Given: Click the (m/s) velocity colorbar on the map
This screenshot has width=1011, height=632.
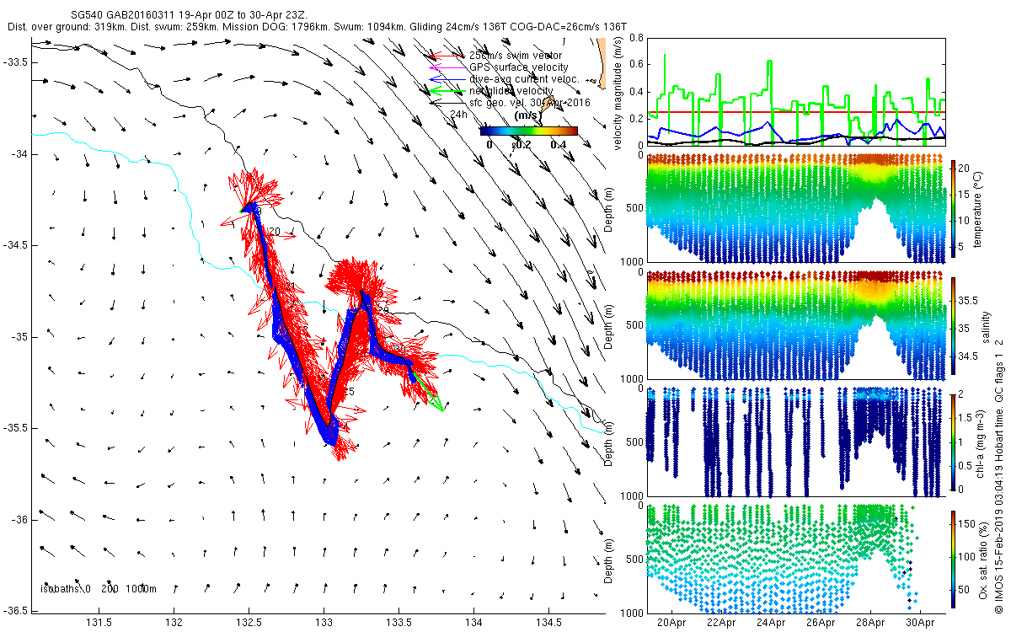Looking at the screenshot, I should click(528, 131).
